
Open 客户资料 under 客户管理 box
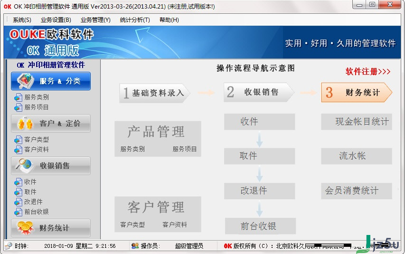click(x=175, y=225)
